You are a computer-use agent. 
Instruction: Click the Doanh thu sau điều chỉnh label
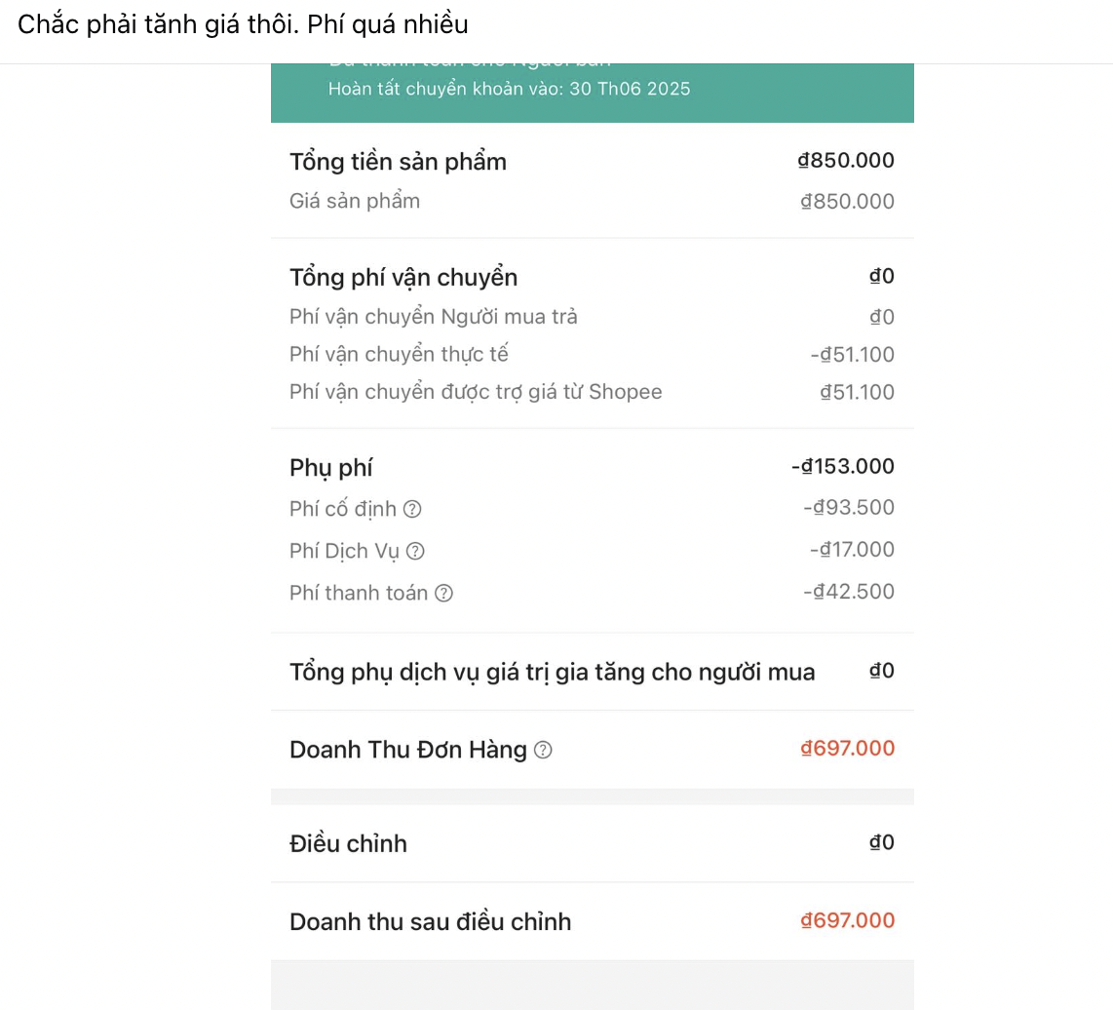[x=430, y=921]
